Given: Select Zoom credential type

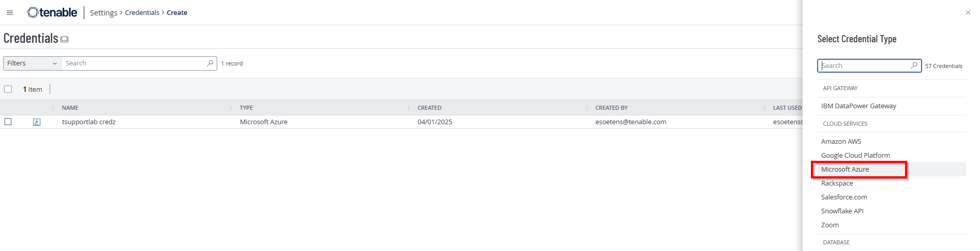Looking at the screenshot, I should tap(830, 225).
